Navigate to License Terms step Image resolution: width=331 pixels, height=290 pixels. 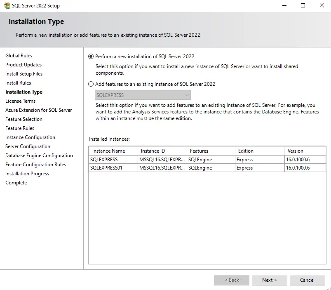point(20,101)
